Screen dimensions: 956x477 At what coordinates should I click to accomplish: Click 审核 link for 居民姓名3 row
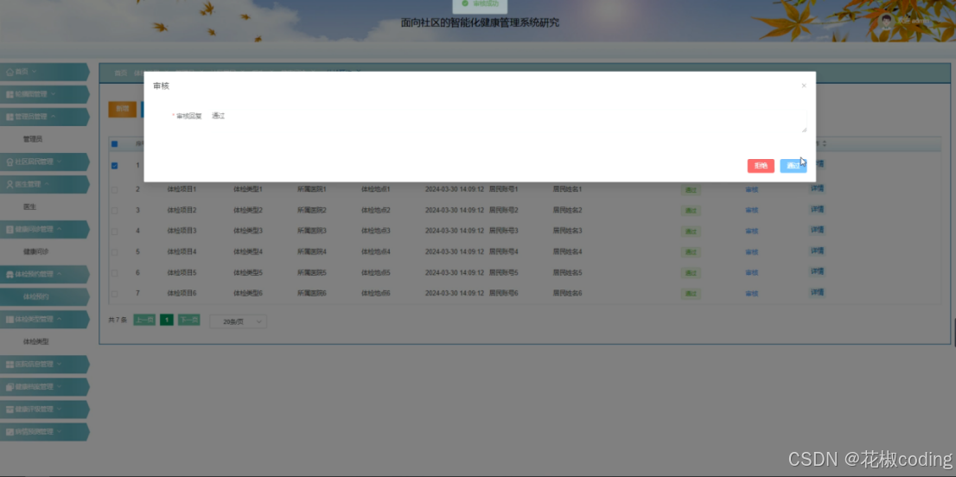(752, 231)
